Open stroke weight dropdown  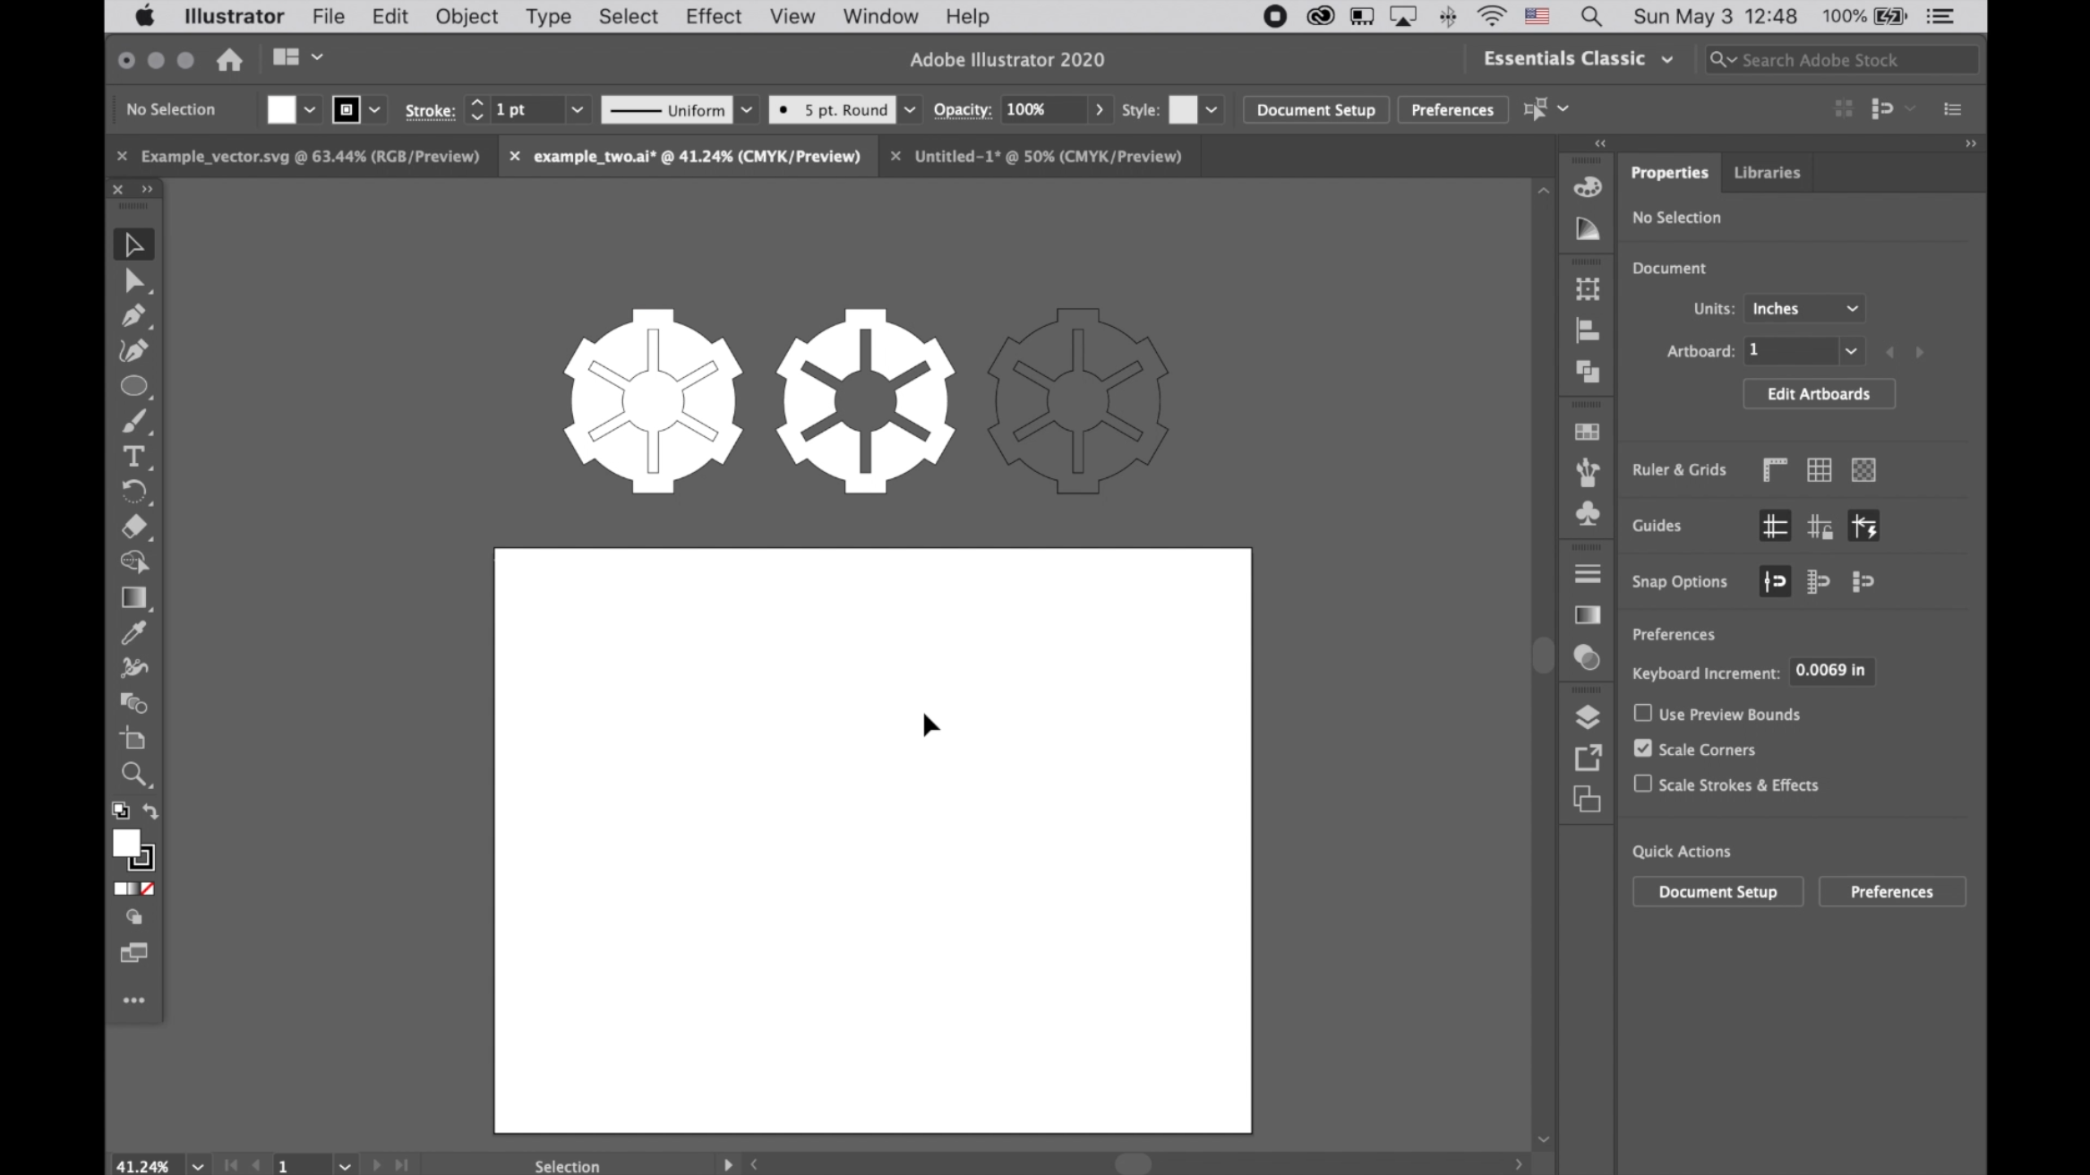(x=577, y=109)
